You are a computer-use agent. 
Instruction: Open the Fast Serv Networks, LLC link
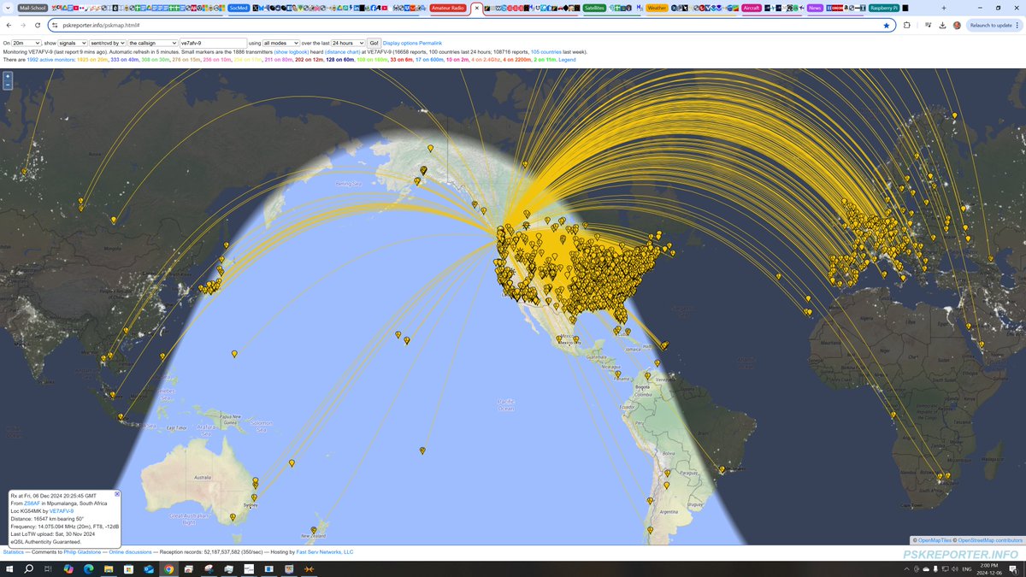[324, 552]
